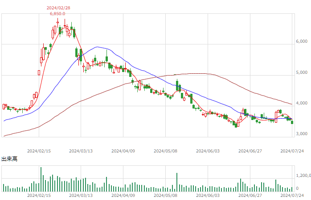
Task: Select the 5,000 price axis label
Action: [x=302, y=72]
